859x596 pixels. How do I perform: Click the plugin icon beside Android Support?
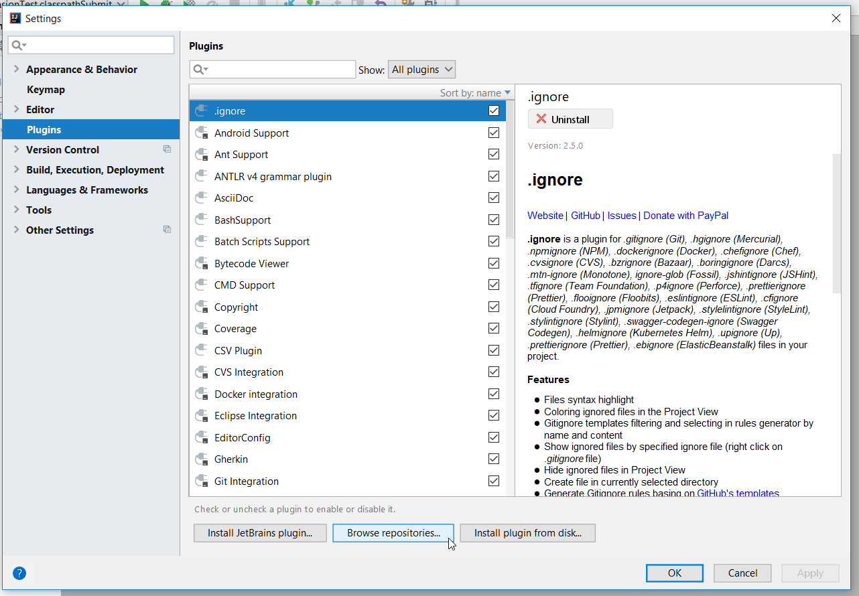click(200, 133)
